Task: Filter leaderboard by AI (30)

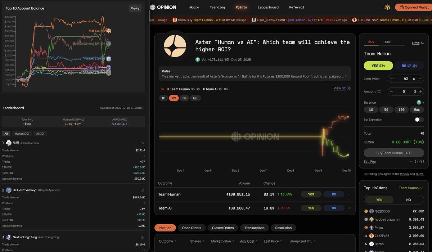Action: 40,134
